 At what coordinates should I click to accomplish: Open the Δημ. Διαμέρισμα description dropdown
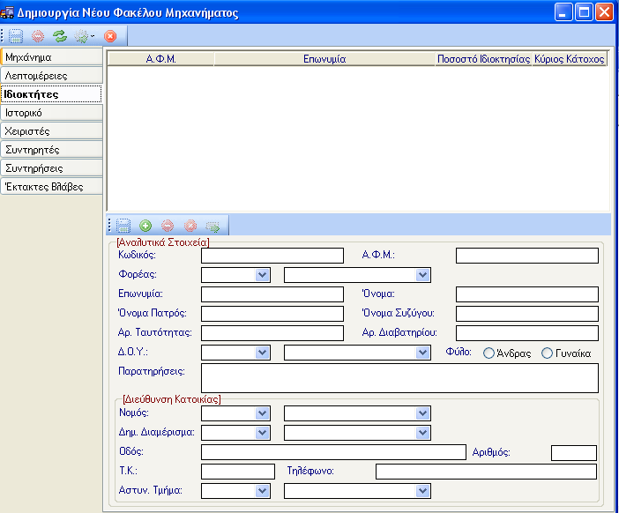(x=422, y=433)
